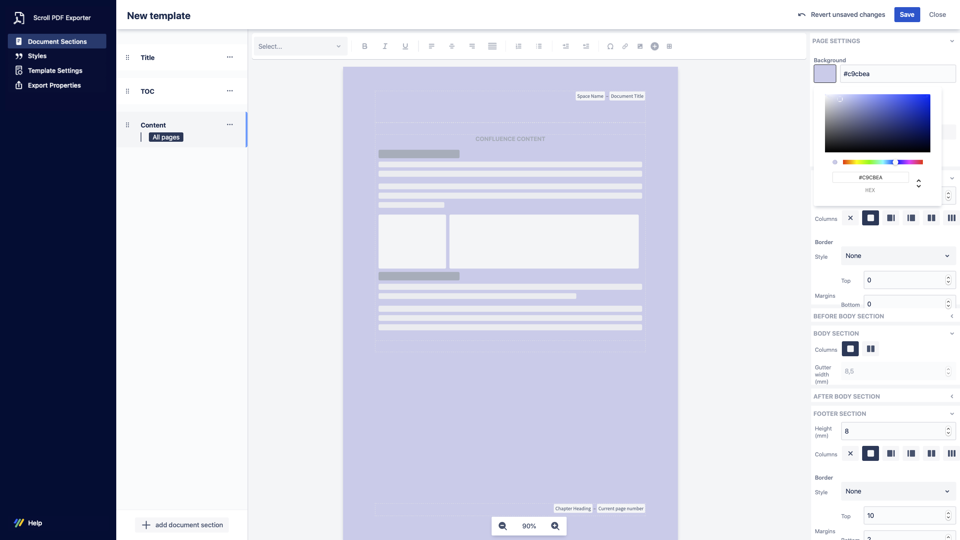
Task: Open the footer Border Style dropdown
Action: 898,491
